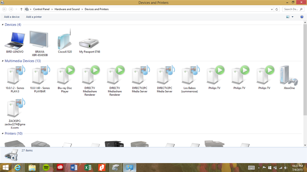Open Adobe Creative Cloud from the taskbar
This screenshot has width=307, height=172.
click(60, 168)
